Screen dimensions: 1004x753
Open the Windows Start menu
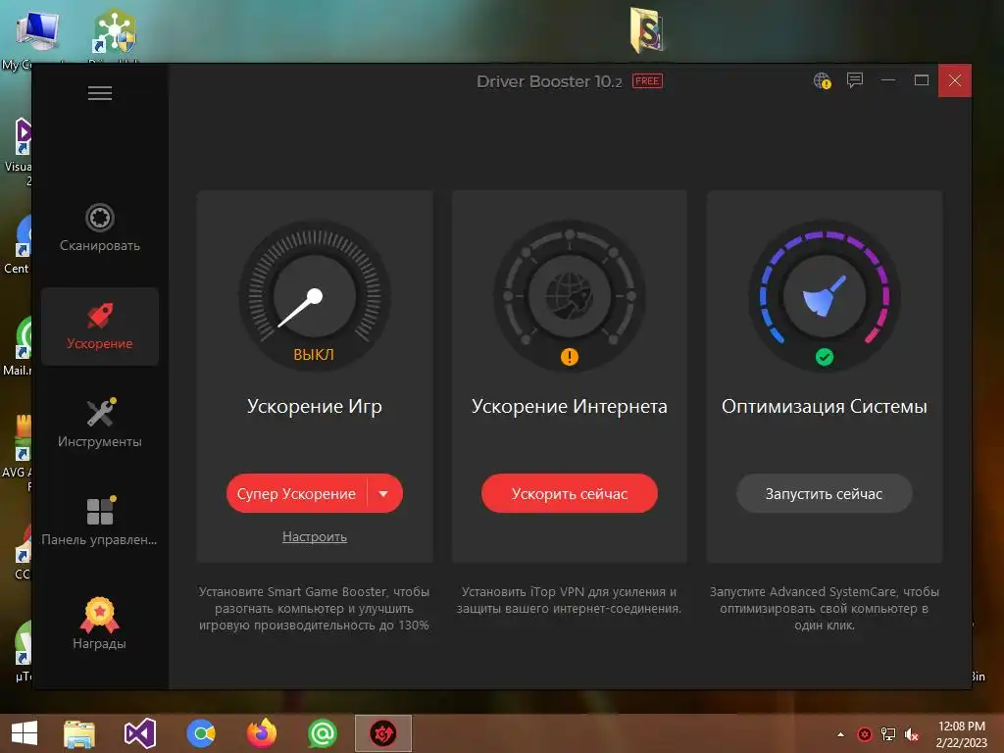(x=25, y=733)
